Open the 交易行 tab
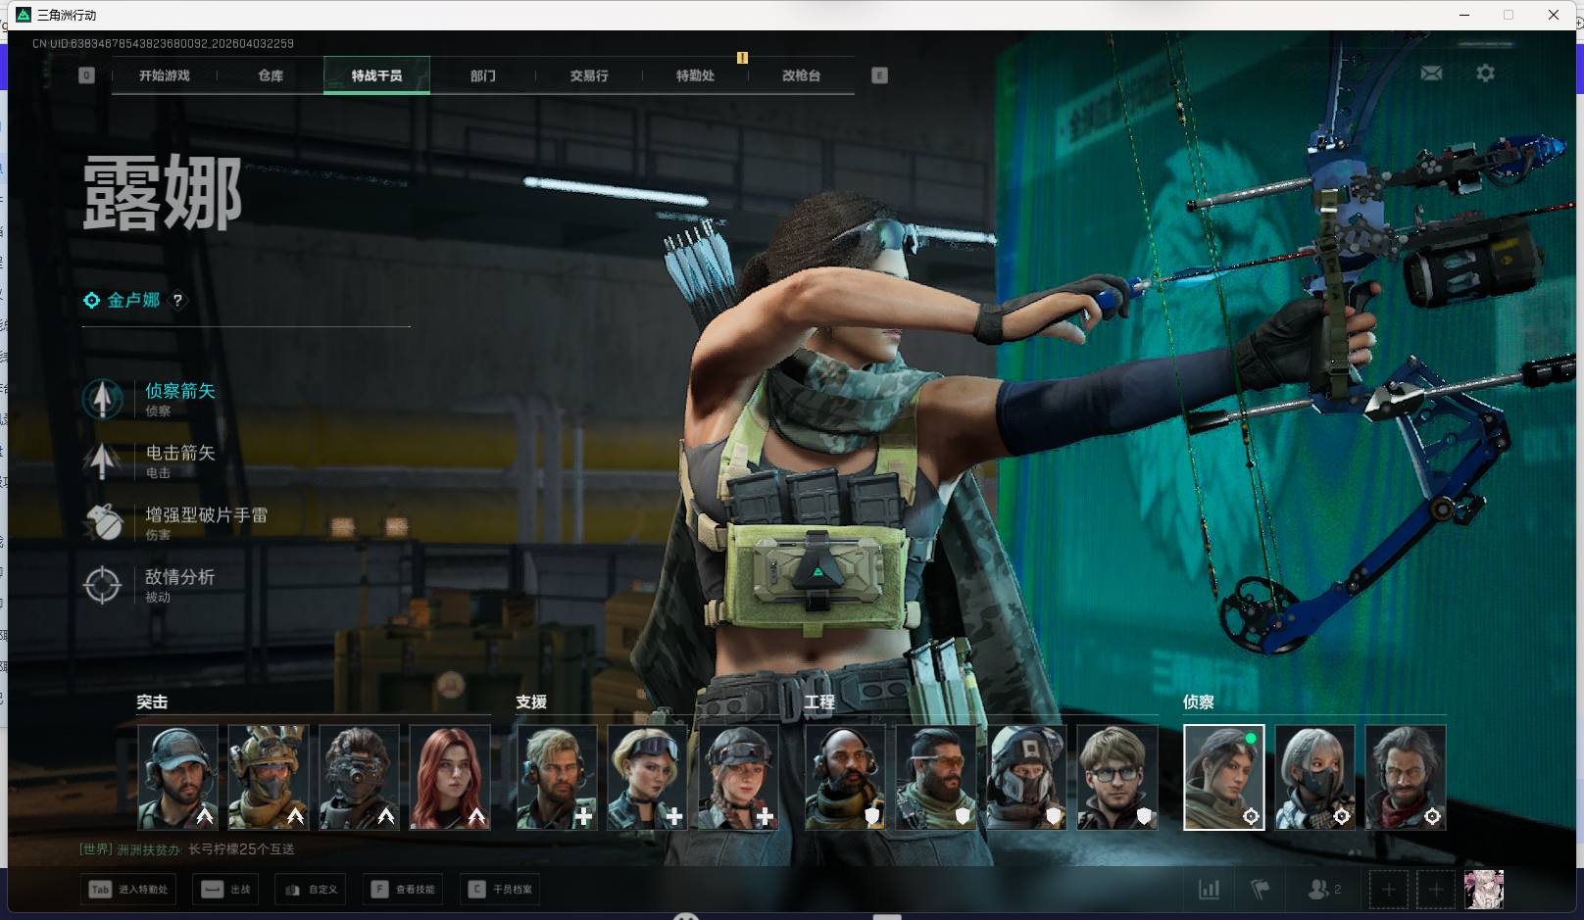1584x920 pixels. click(589, 75)
